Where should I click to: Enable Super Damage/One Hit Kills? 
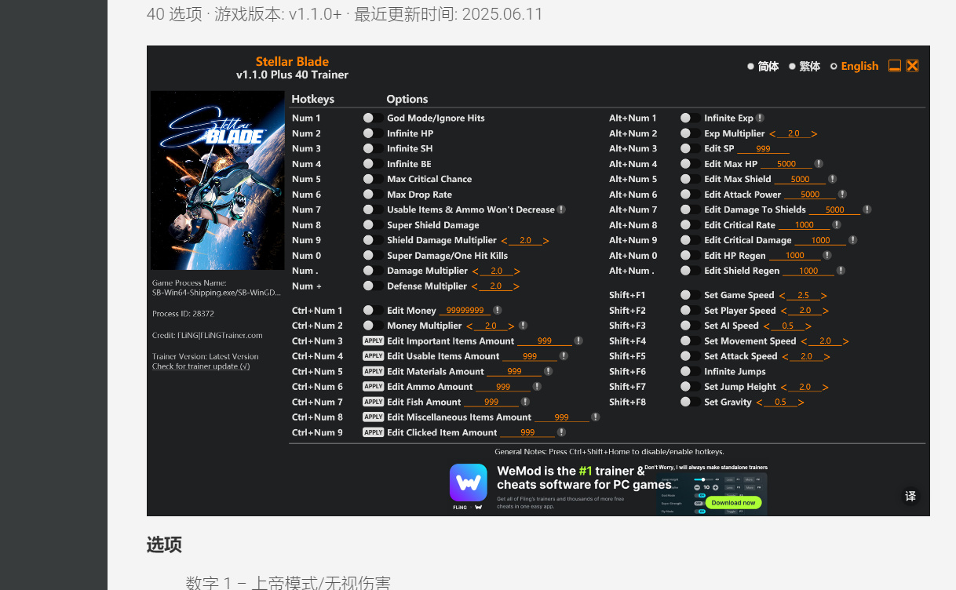(373, 256)
